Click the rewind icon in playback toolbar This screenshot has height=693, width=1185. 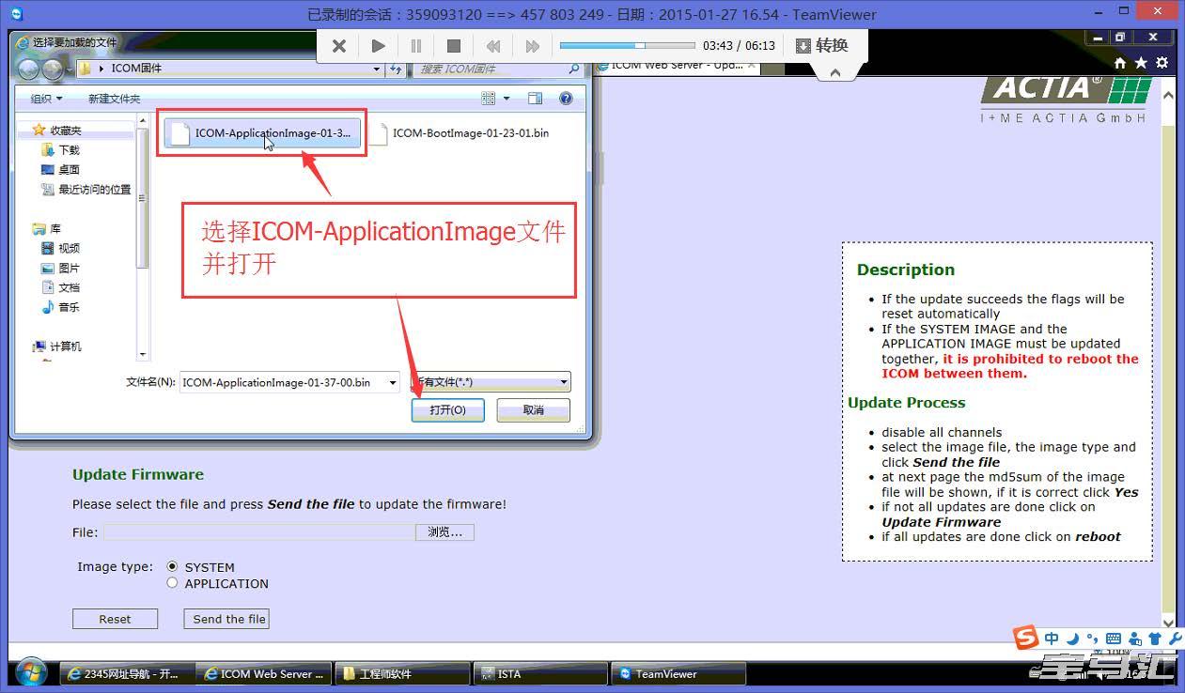pyautogui.click(x=492, y=46)
